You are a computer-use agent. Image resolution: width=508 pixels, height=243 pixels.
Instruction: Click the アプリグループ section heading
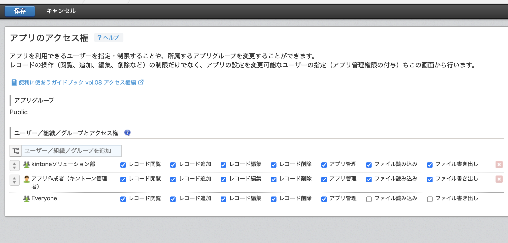(x=34, y=100)
